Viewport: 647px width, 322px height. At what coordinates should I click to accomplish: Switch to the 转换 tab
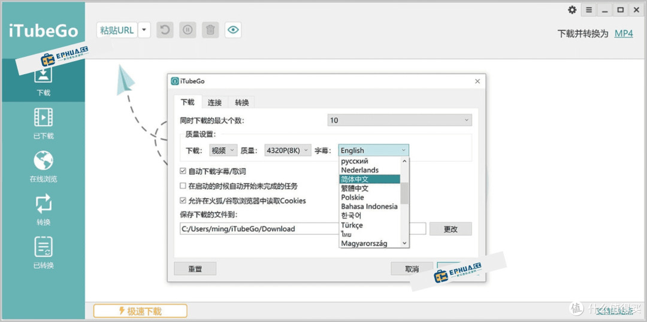(x=242, y=103)
